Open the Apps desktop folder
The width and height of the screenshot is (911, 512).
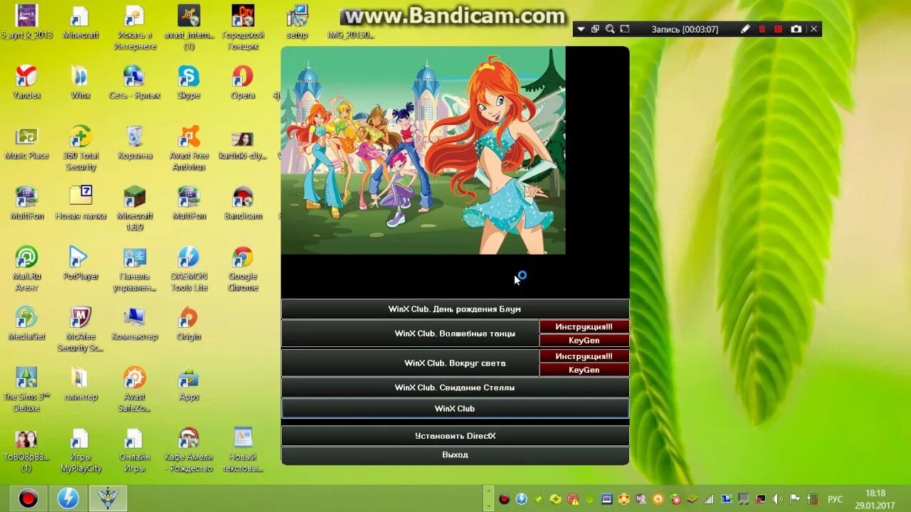pyautogui.click(x=189, y=383)
